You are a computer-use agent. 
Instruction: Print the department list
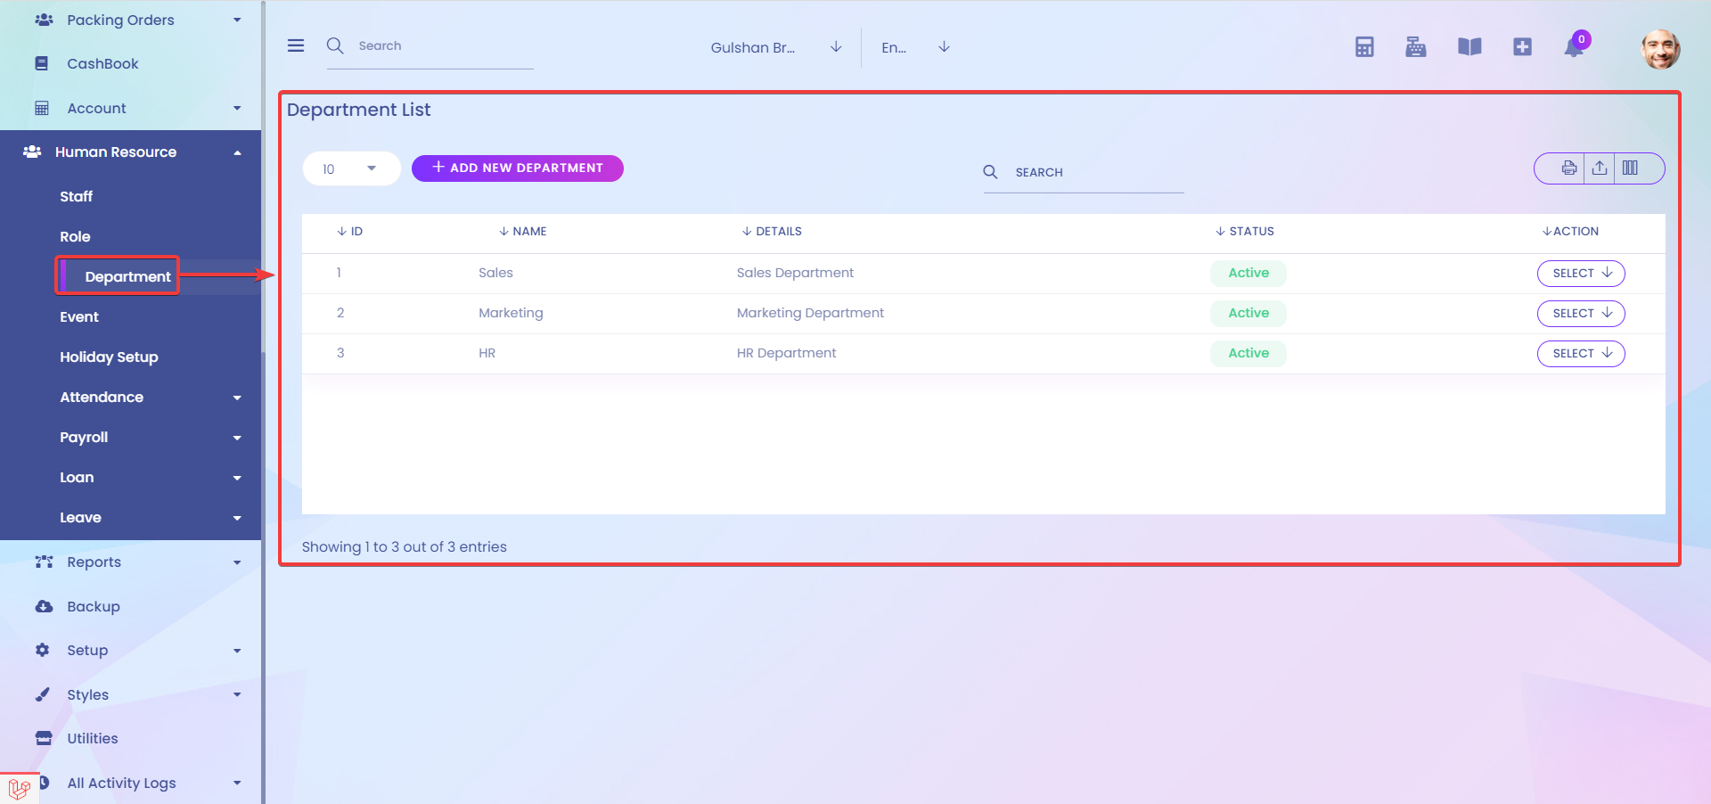[x=1568, y=168]
